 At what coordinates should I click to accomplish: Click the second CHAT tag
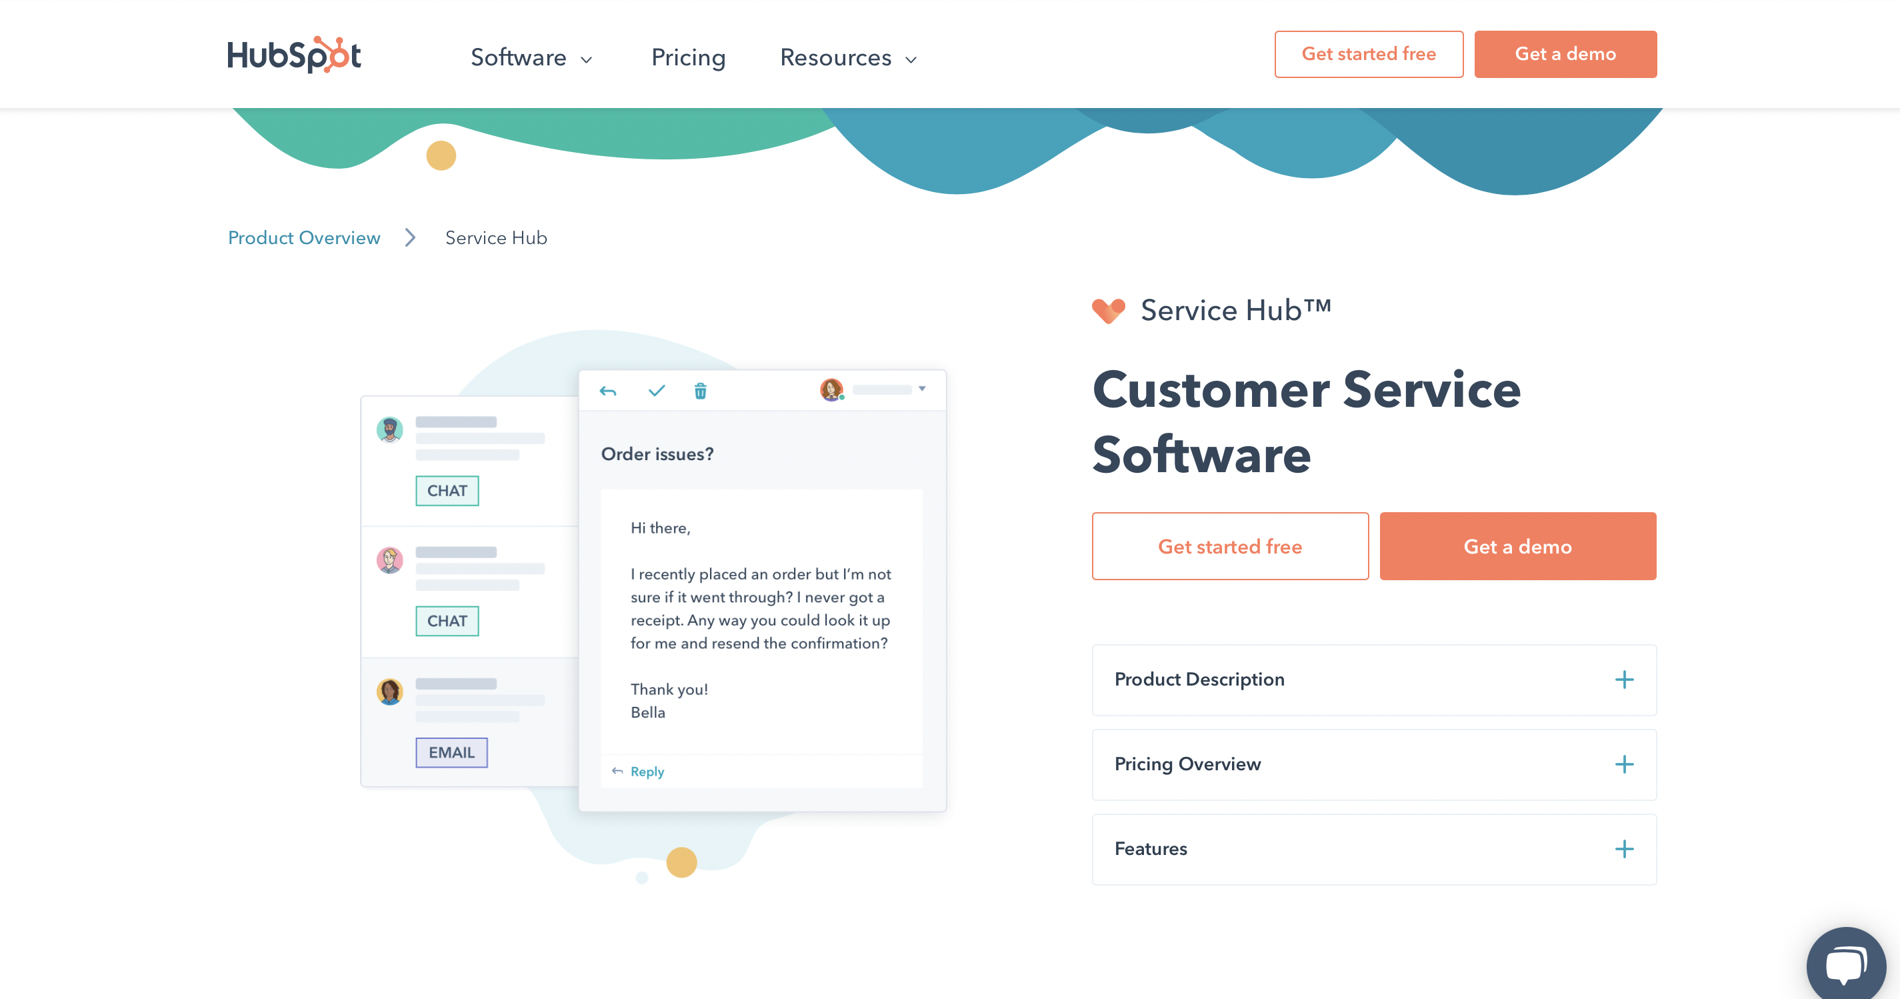click(447, 622)
